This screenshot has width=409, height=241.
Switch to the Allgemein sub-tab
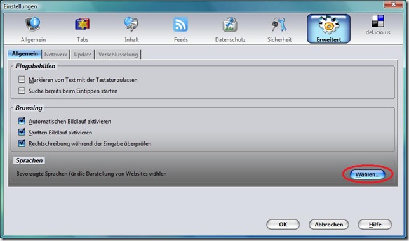[25, 54]
